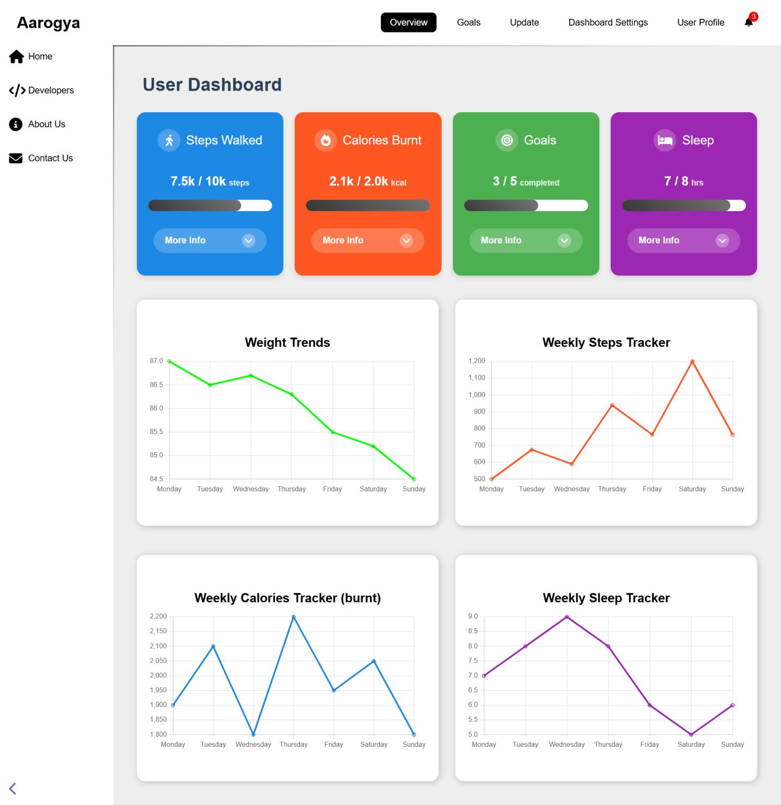This screenshot has height=805, width=781.
Task: Expand More Info chevron on Calories Burnt
Action: 406,241
